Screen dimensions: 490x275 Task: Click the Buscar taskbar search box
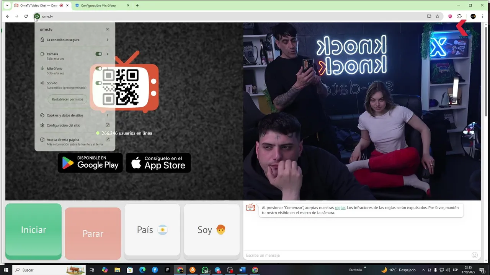tap(49, 270)
